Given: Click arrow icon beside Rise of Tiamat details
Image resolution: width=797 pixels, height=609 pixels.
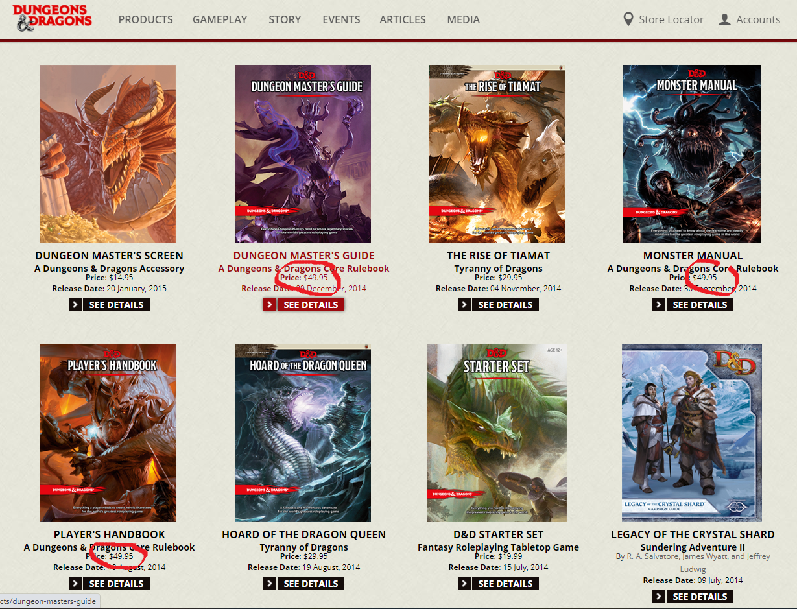Looking at the screenshot, I should click(464, 305).
